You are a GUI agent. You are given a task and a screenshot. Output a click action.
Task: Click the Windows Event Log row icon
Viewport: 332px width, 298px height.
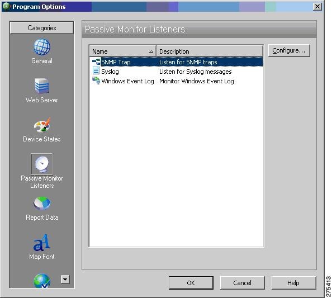point(96,81)
